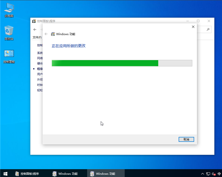
Task: Click the Control Panel back navigation arrow
Action: click(35, 29)
